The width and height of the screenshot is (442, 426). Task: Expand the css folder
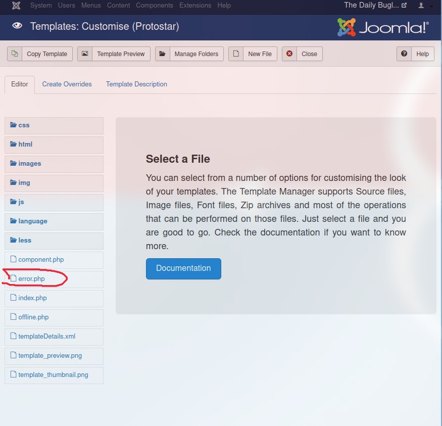click(54, 125)
